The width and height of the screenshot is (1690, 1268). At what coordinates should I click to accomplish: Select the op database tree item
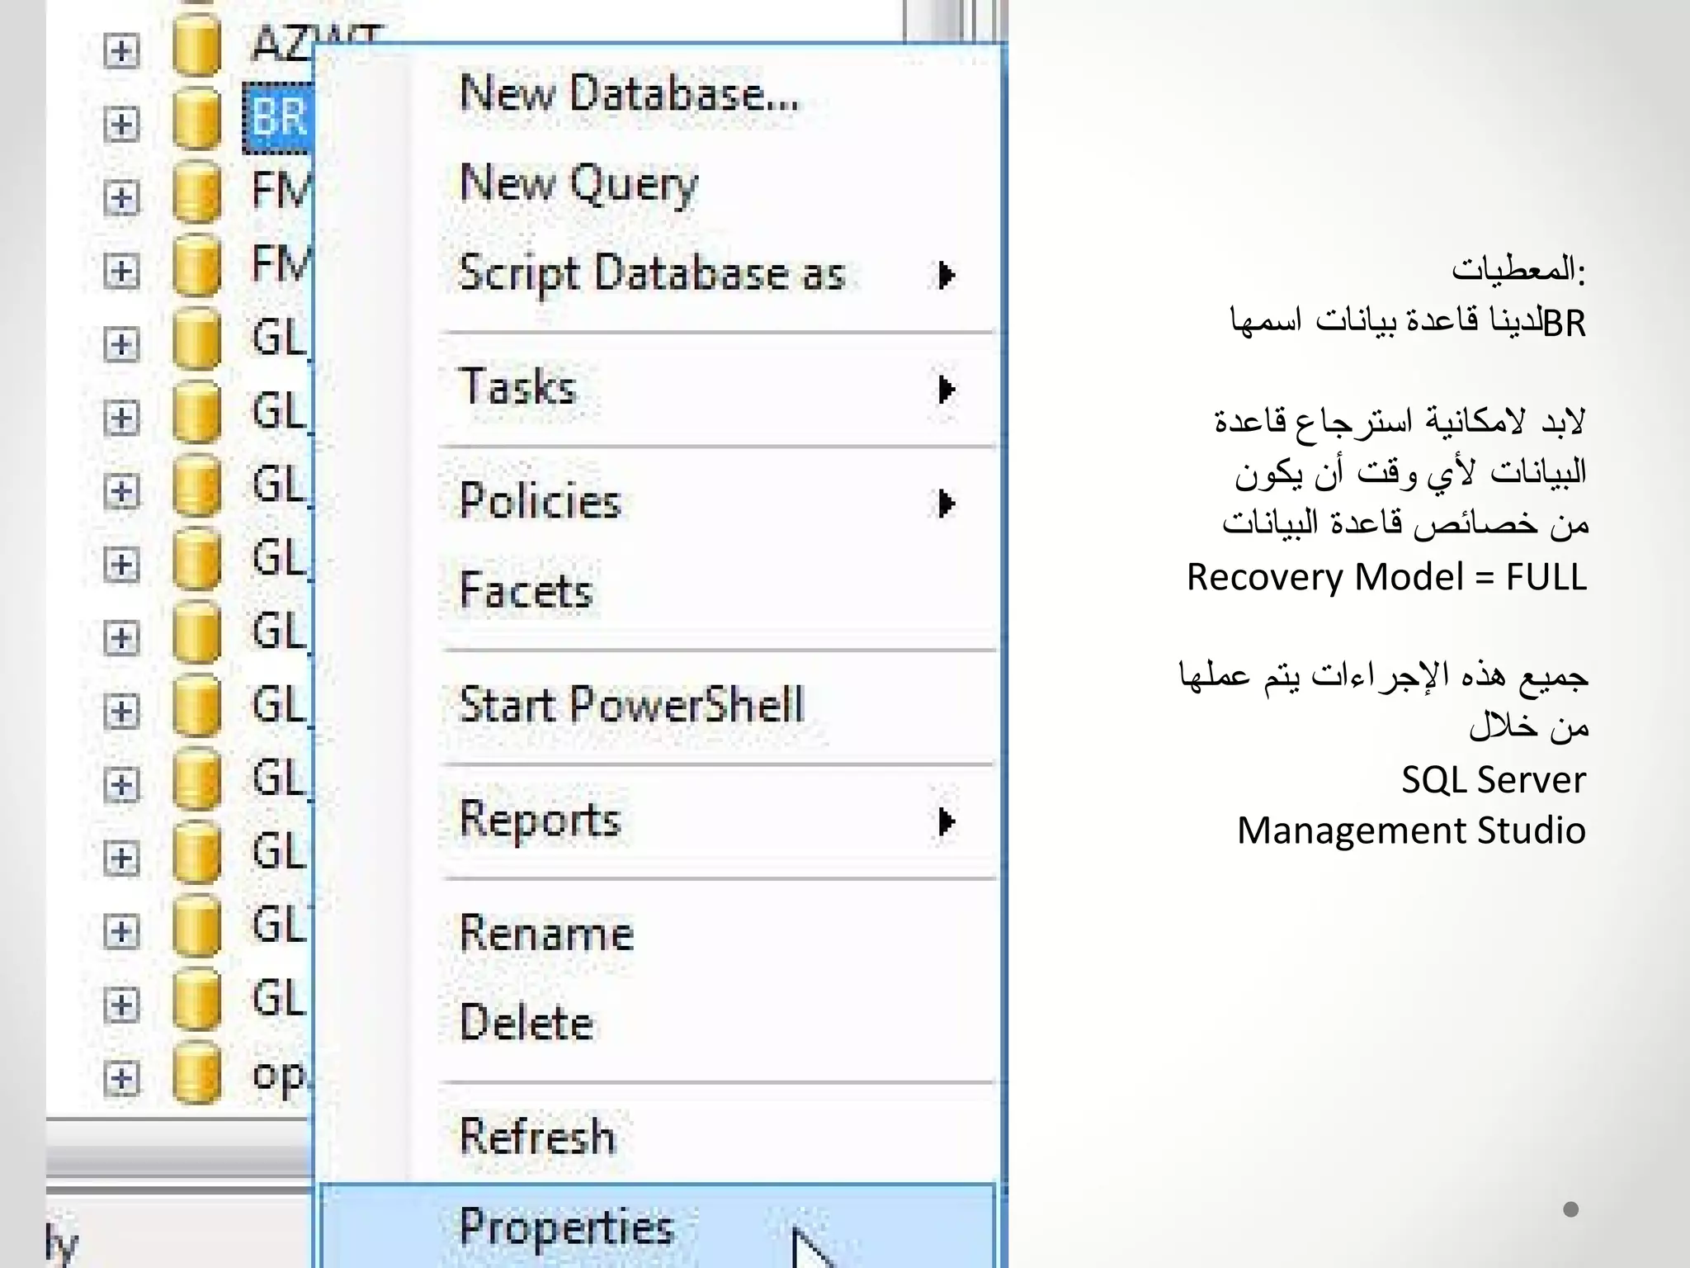279,1075
